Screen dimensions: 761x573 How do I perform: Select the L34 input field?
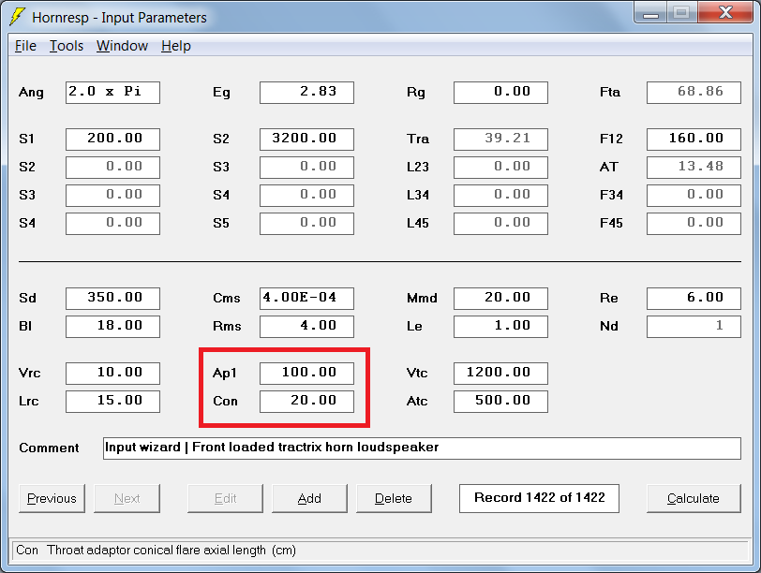(x=500, y=196)
